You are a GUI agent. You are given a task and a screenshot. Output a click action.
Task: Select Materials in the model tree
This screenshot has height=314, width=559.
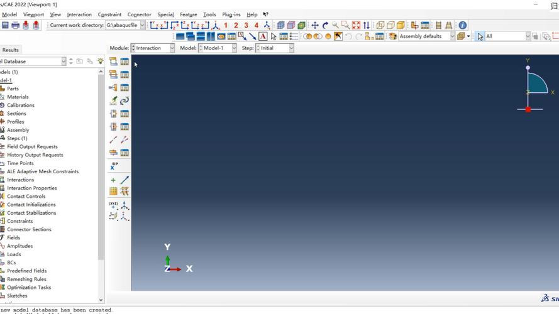[x=18, y=97]
